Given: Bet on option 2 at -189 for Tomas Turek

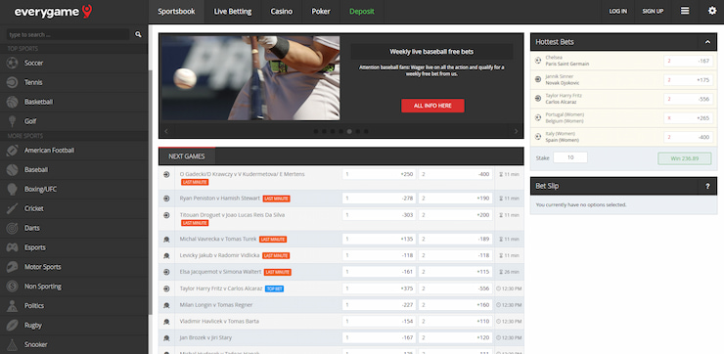Looking at the screenshot, I should tap(455, 240).
